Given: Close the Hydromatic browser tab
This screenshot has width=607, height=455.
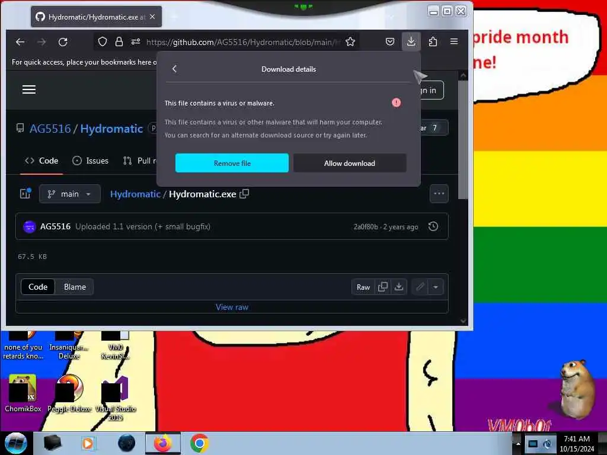Looking at the screenshot, I should click(152, 17).
